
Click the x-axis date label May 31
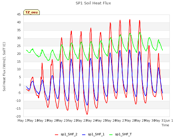(x=160, y=120)
